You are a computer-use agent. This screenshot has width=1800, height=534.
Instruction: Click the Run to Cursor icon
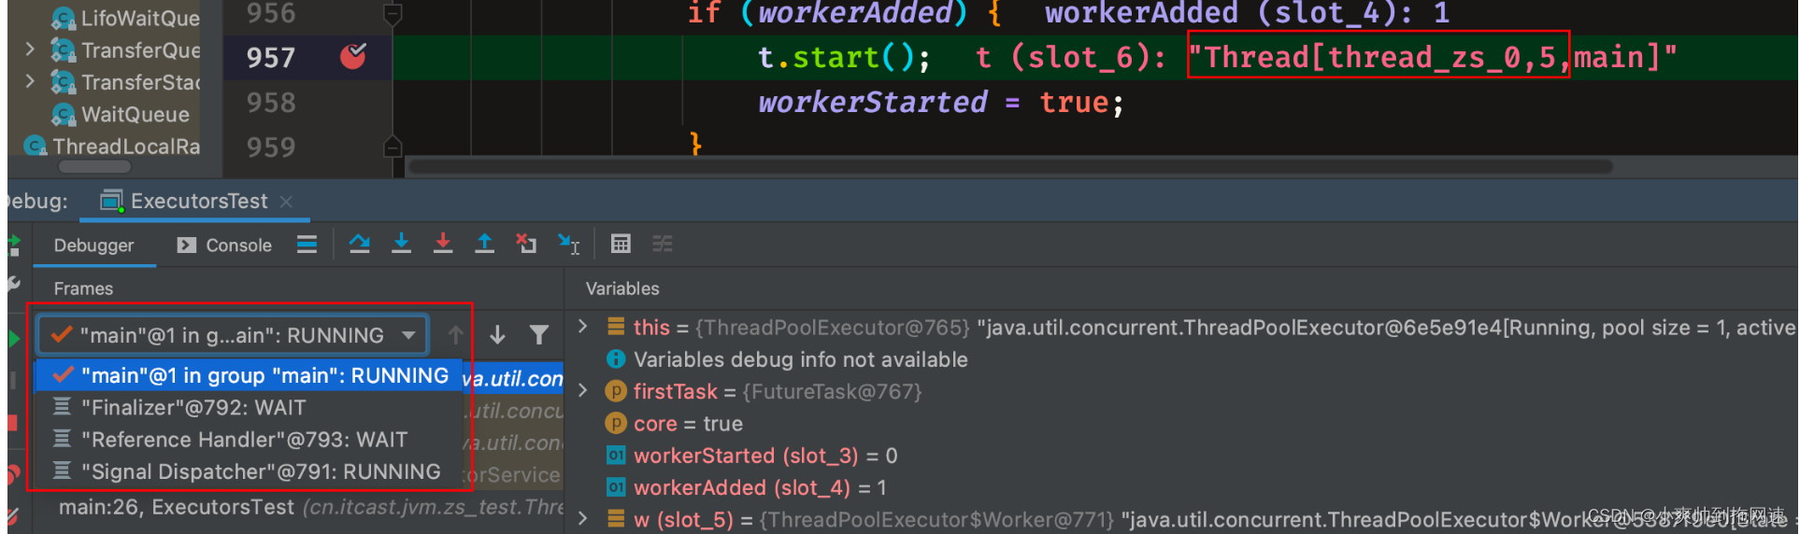coord(568,244)
